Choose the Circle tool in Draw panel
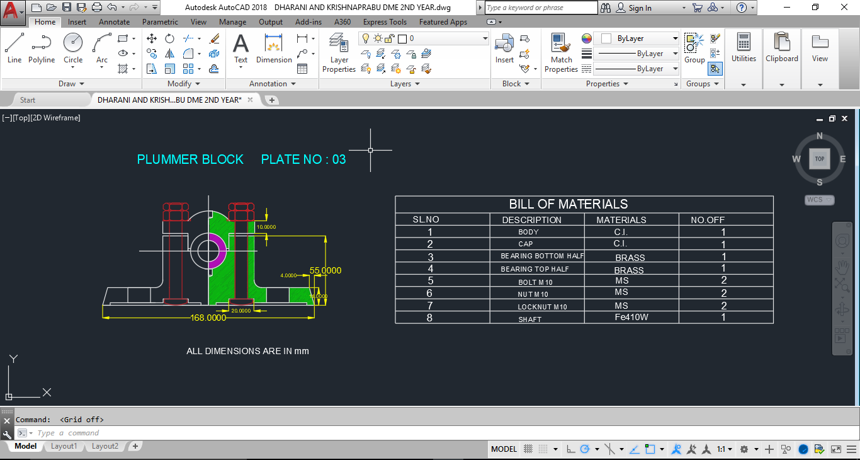The image size is (860, 460). tap(73, 48)
